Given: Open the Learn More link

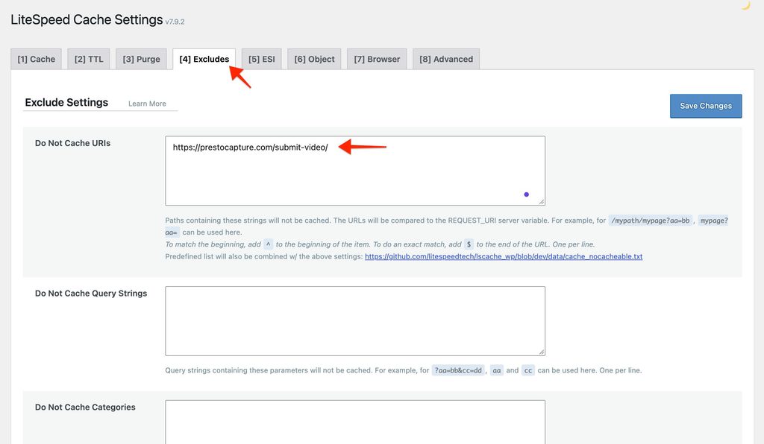Looking at the screenshot, I should tap(147, 104).
